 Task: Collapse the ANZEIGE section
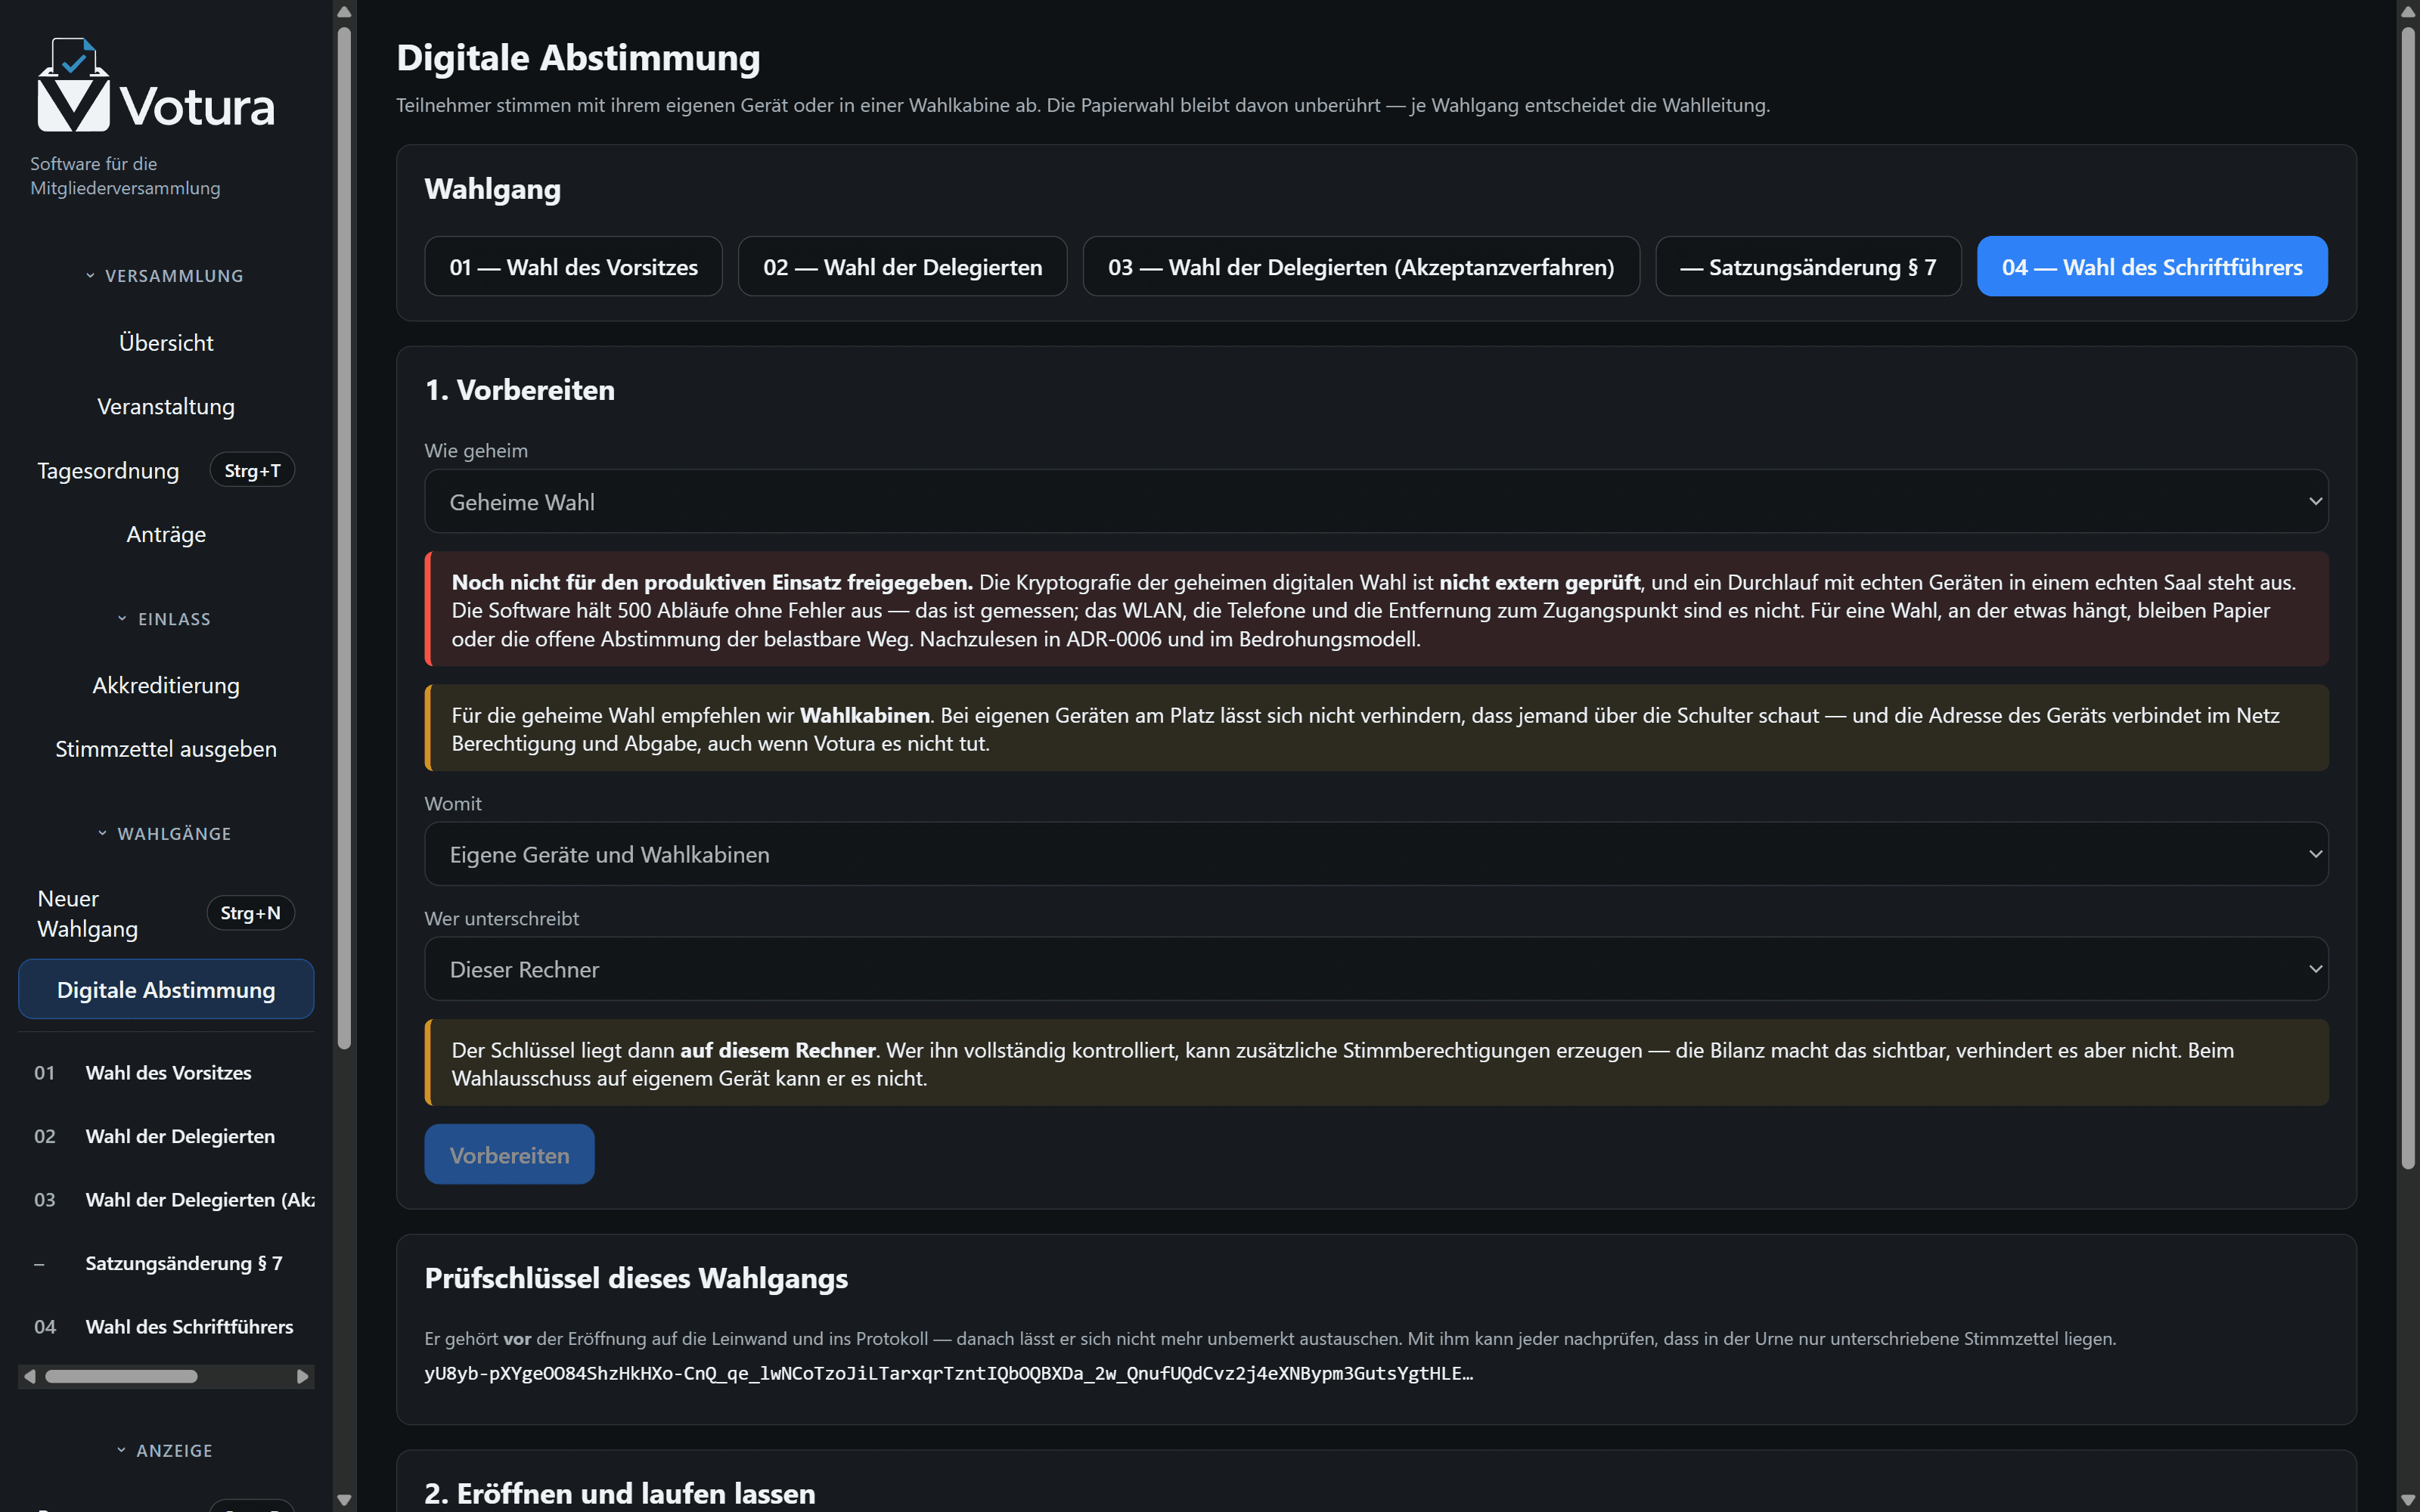pos(166,1450)
